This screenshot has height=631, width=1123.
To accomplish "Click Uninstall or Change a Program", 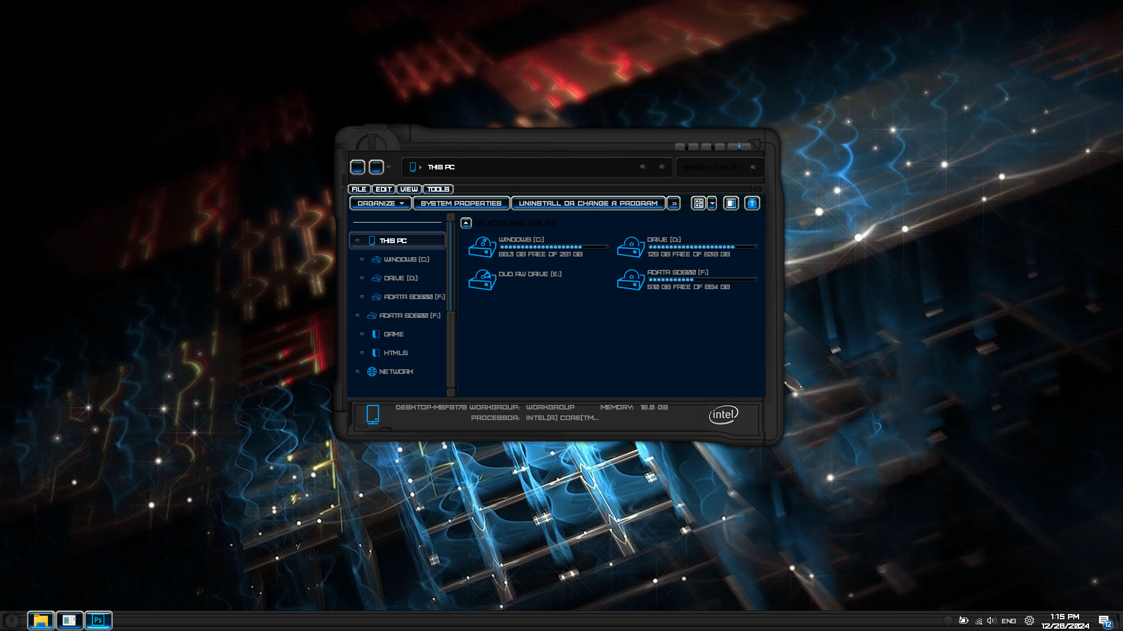I will [x=588, y=203].
